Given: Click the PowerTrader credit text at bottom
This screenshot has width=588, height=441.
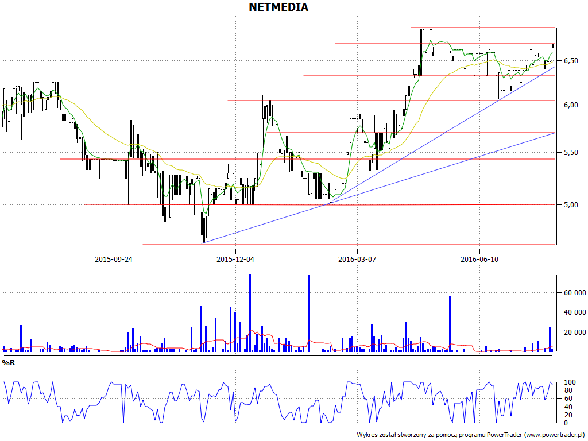Looking at the screenshot, I should 470,435.
